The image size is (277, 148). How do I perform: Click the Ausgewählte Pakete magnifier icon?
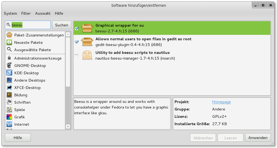coord(9,50)
